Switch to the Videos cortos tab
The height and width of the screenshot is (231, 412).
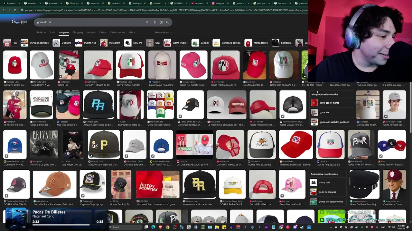(x=117, y=32)
